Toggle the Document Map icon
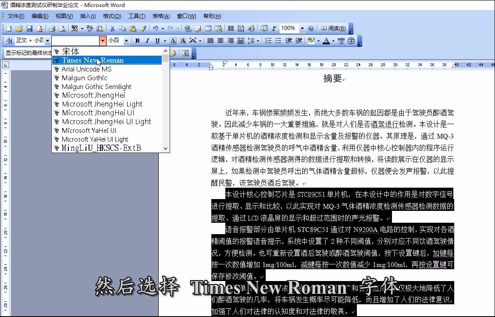This screenshot has width=495, height=317. tap(264, 29)
